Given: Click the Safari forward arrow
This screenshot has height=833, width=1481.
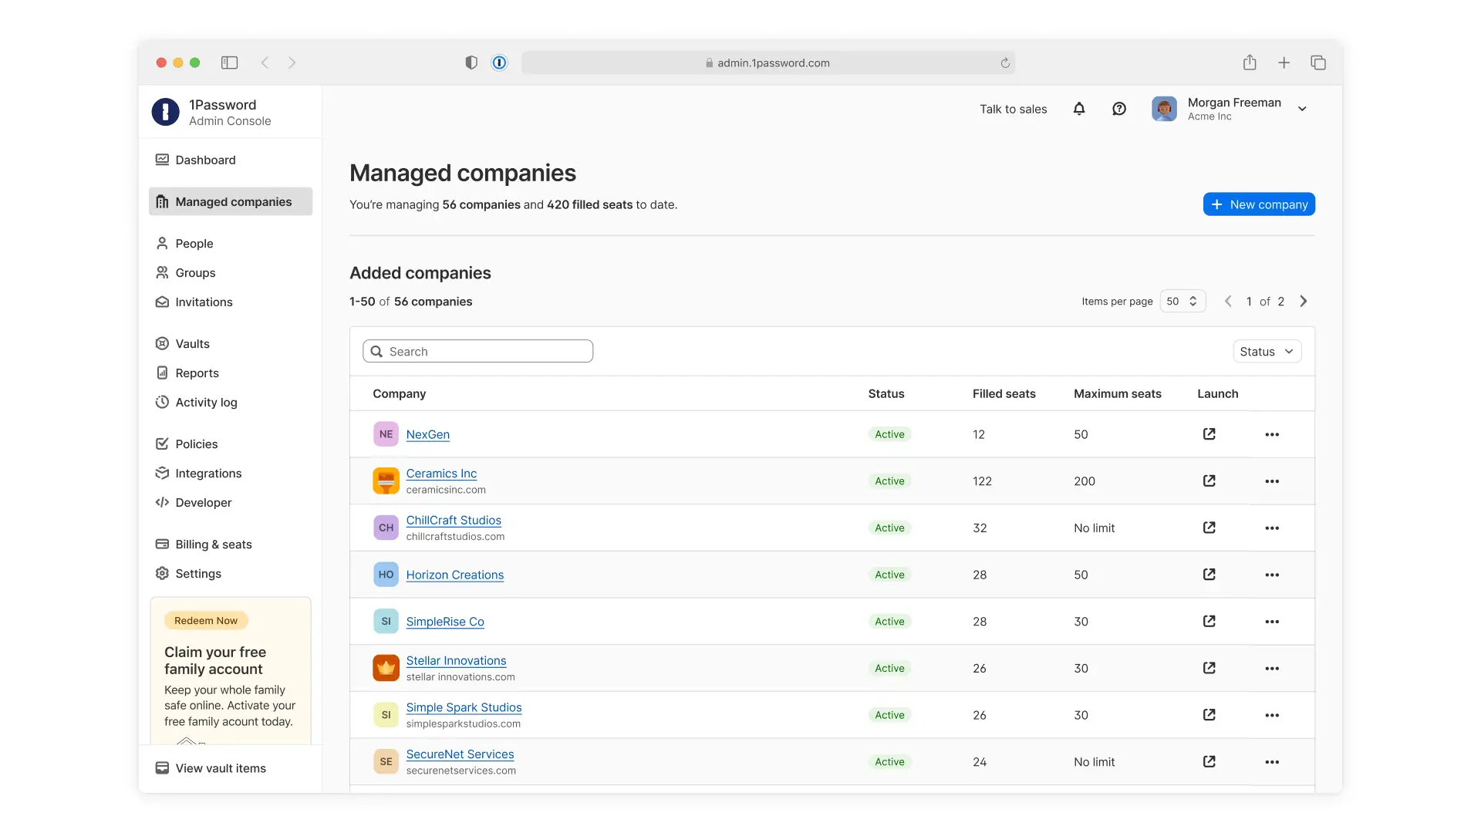Looking at the screenshot, I should [292, 62].
